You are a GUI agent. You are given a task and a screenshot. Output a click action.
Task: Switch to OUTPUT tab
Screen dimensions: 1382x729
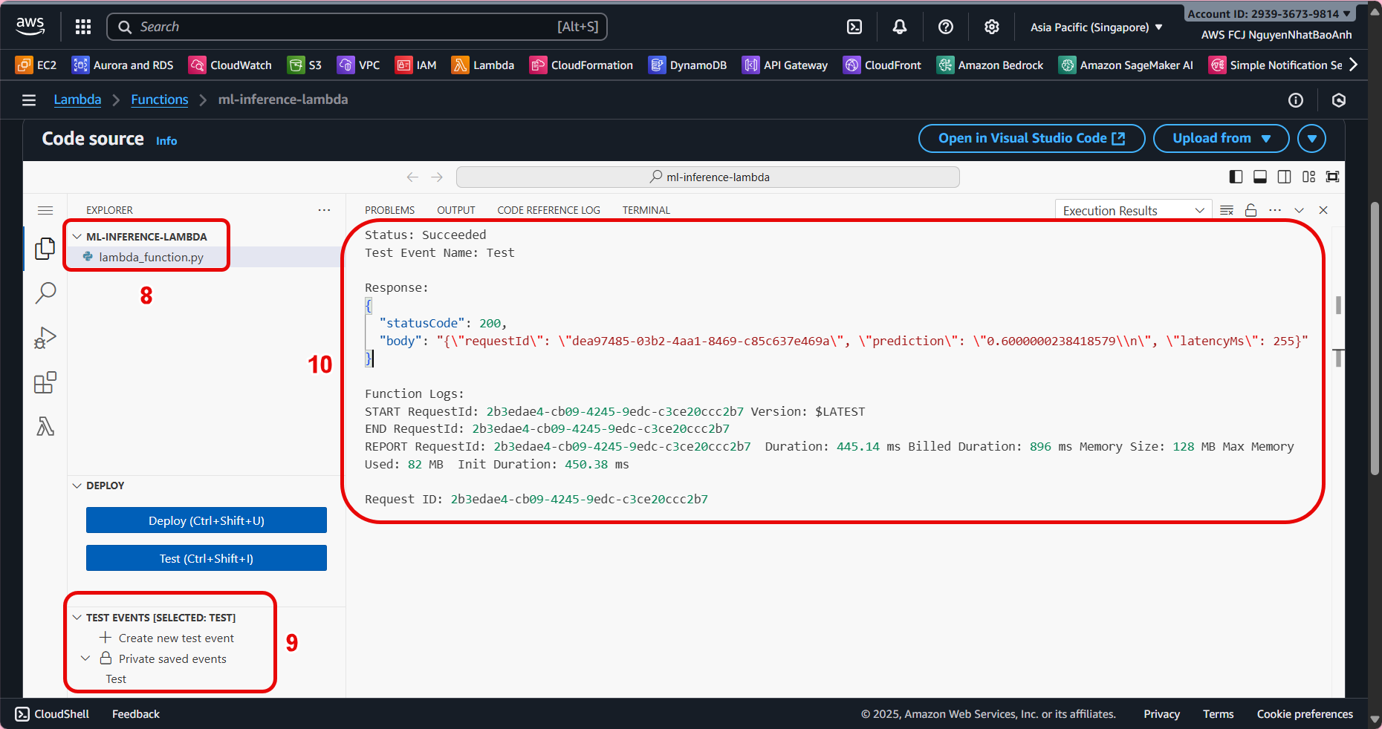(x=455, y=210)
